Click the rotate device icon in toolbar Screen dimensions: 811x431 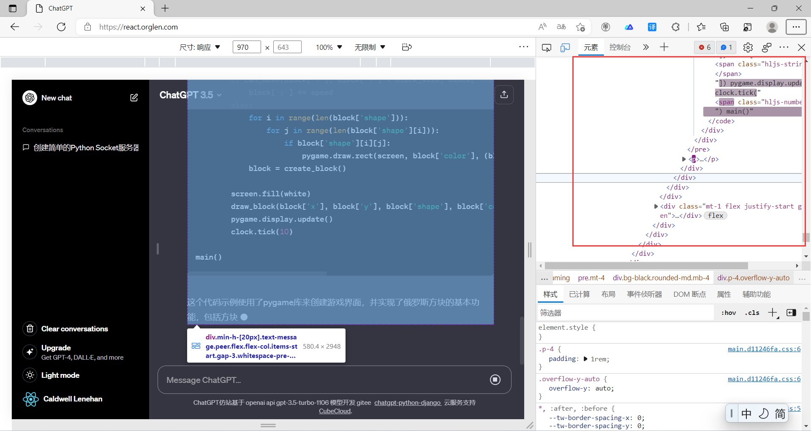pyautogui.click(x=407, y=47)
